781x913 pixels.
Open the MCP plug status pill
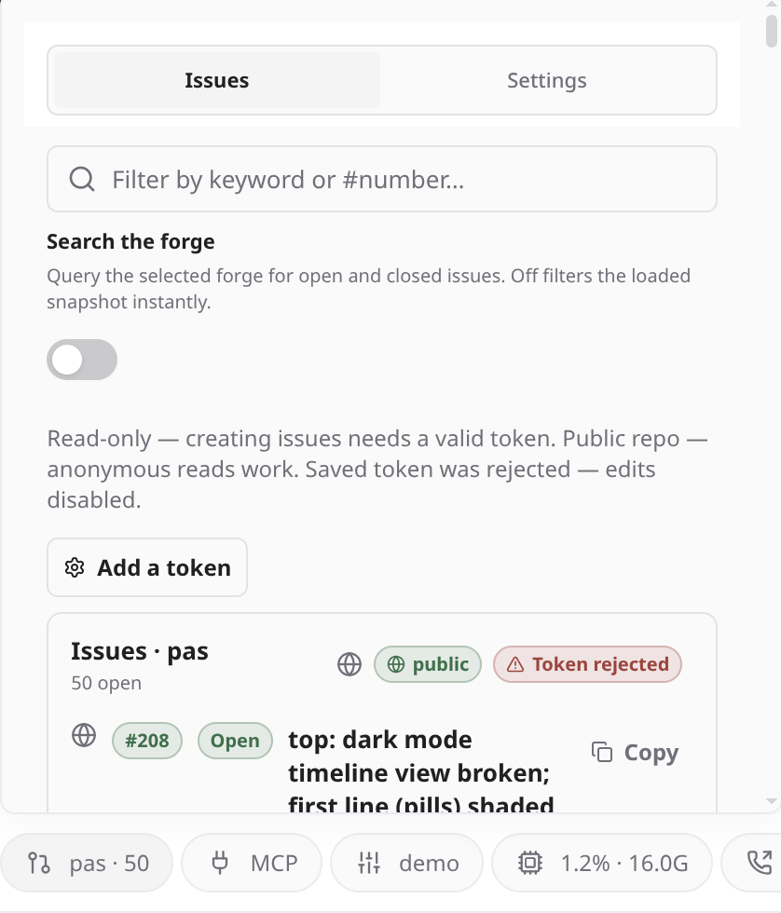tap(252, 863)
